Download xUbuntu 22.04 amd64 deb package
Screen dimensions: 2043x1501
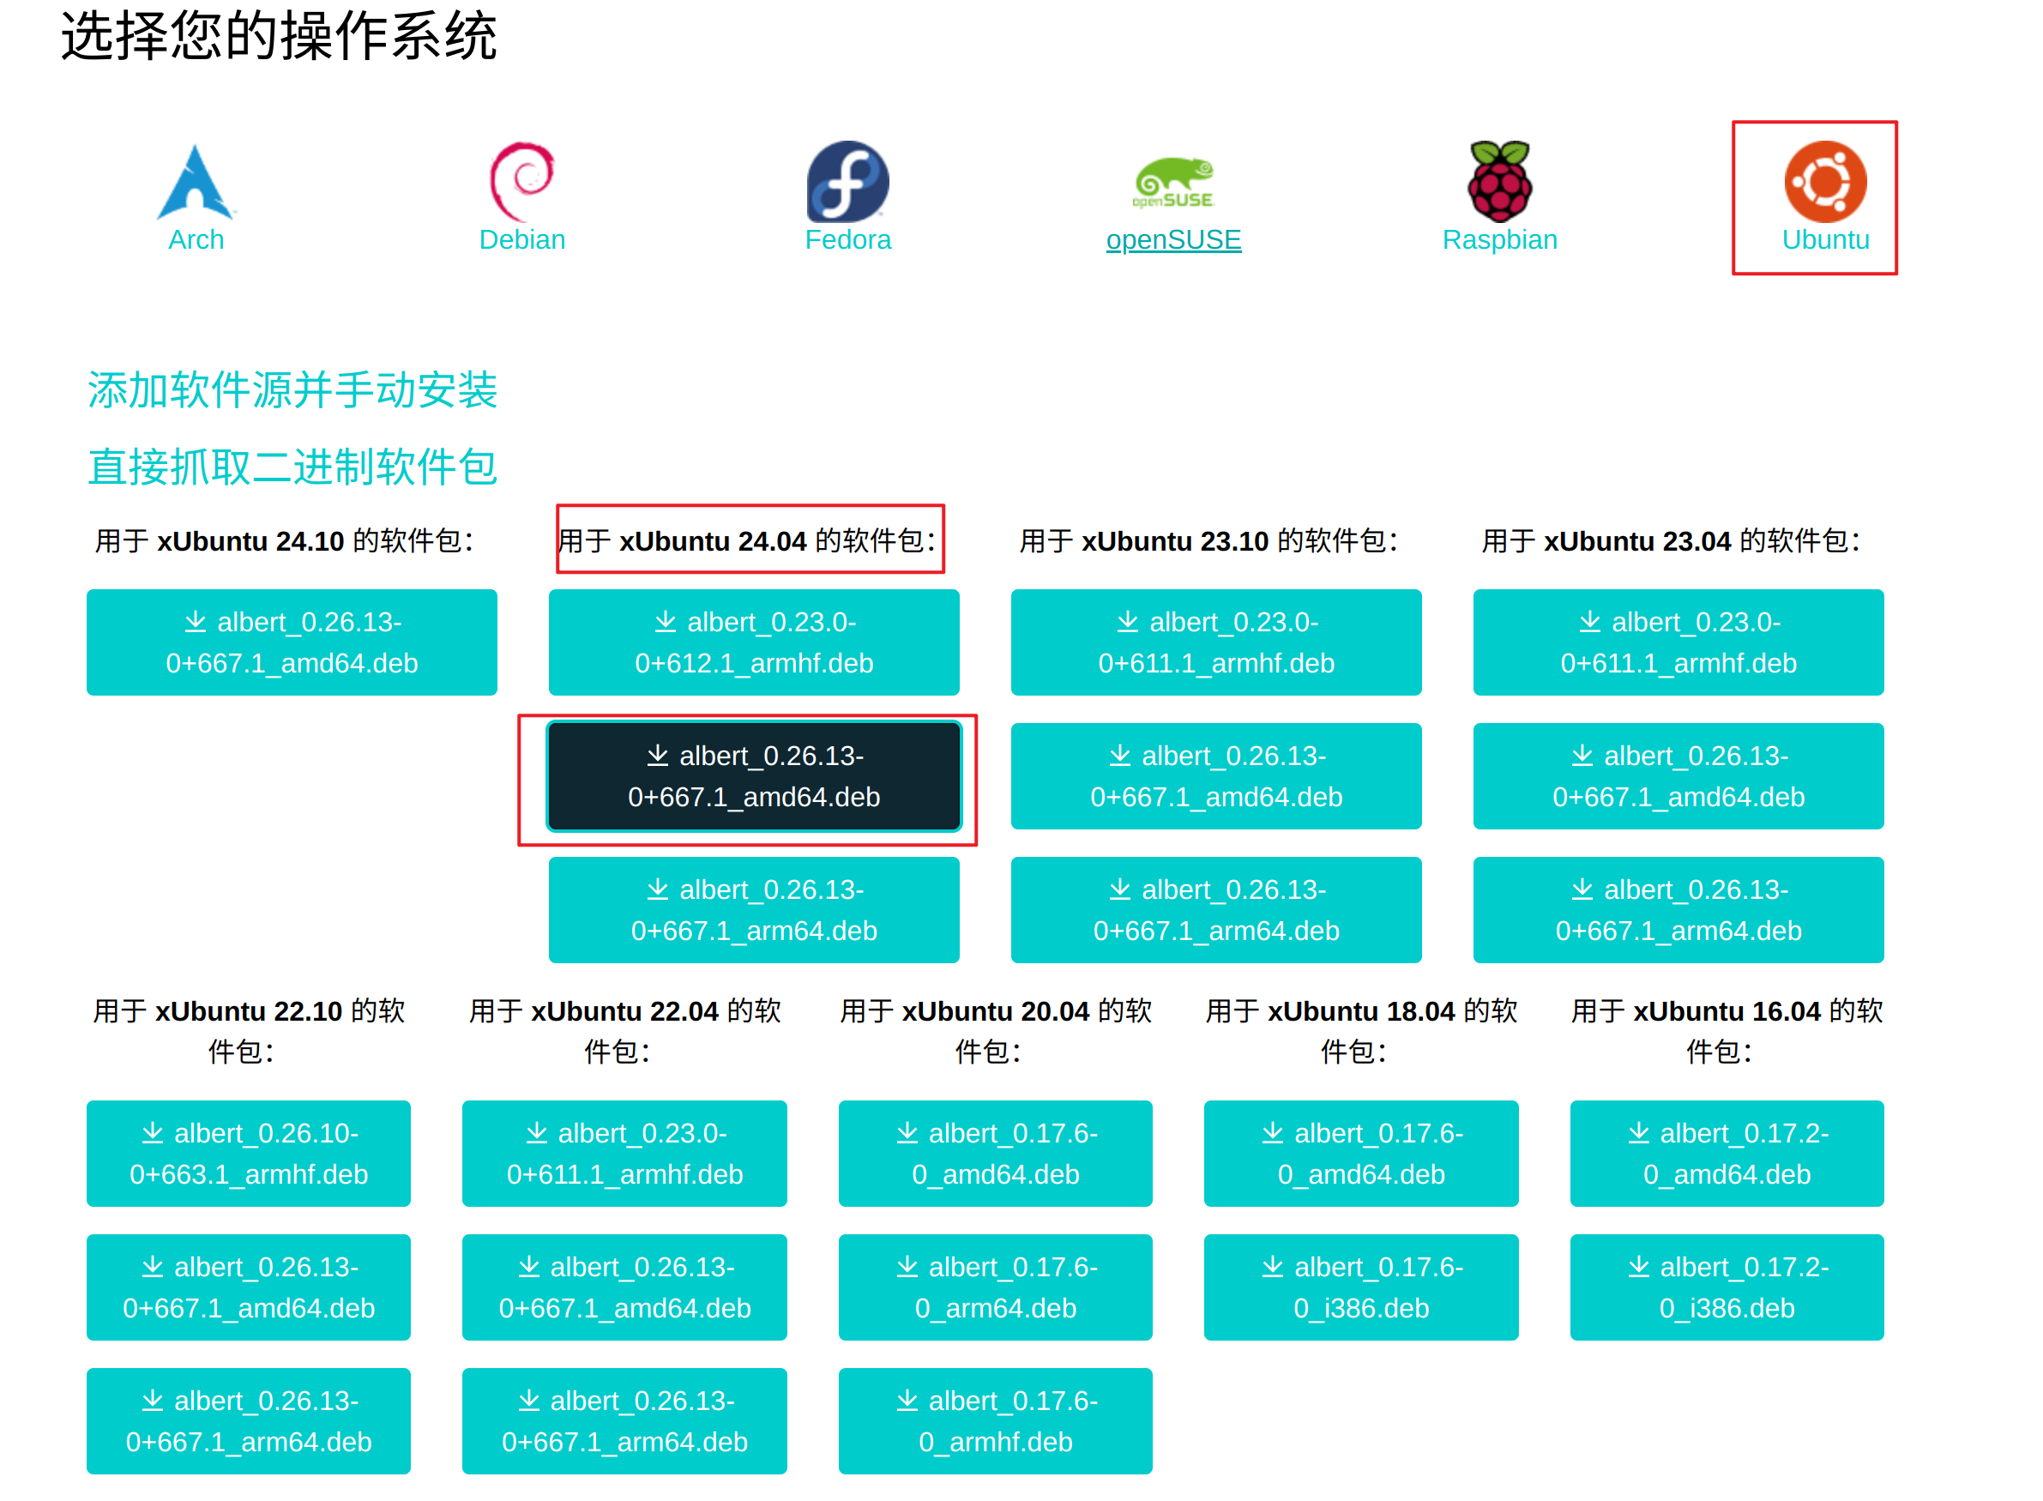(624, 1287)
